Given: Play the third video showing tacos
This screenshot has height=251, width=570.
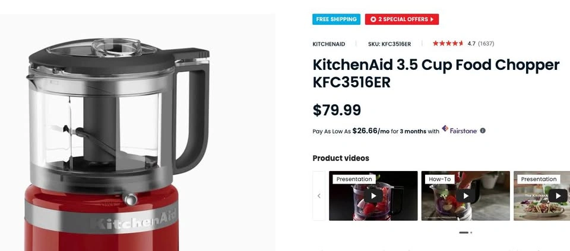Looking at the screenshot, I should (x=557, y=196).
